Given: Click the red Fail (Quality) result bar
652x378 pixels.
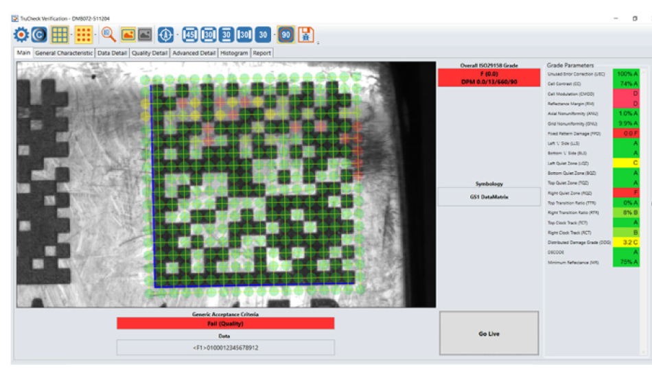Looking at the screenshot, I should coord(225,324).
